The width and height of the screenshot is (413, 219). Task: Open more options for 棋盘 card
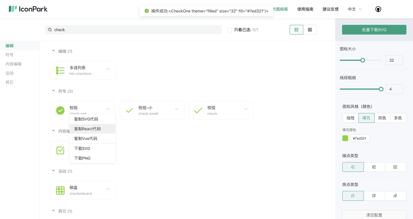click(x=108, y=189)
